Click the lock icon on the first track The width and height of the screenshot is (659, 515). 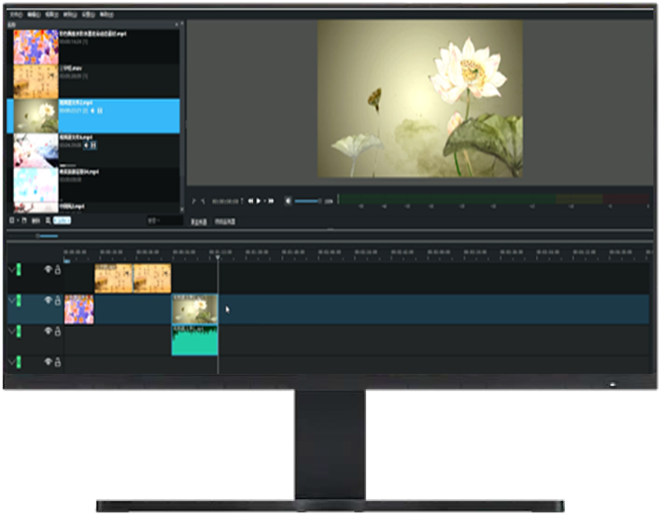click(57, 270)
